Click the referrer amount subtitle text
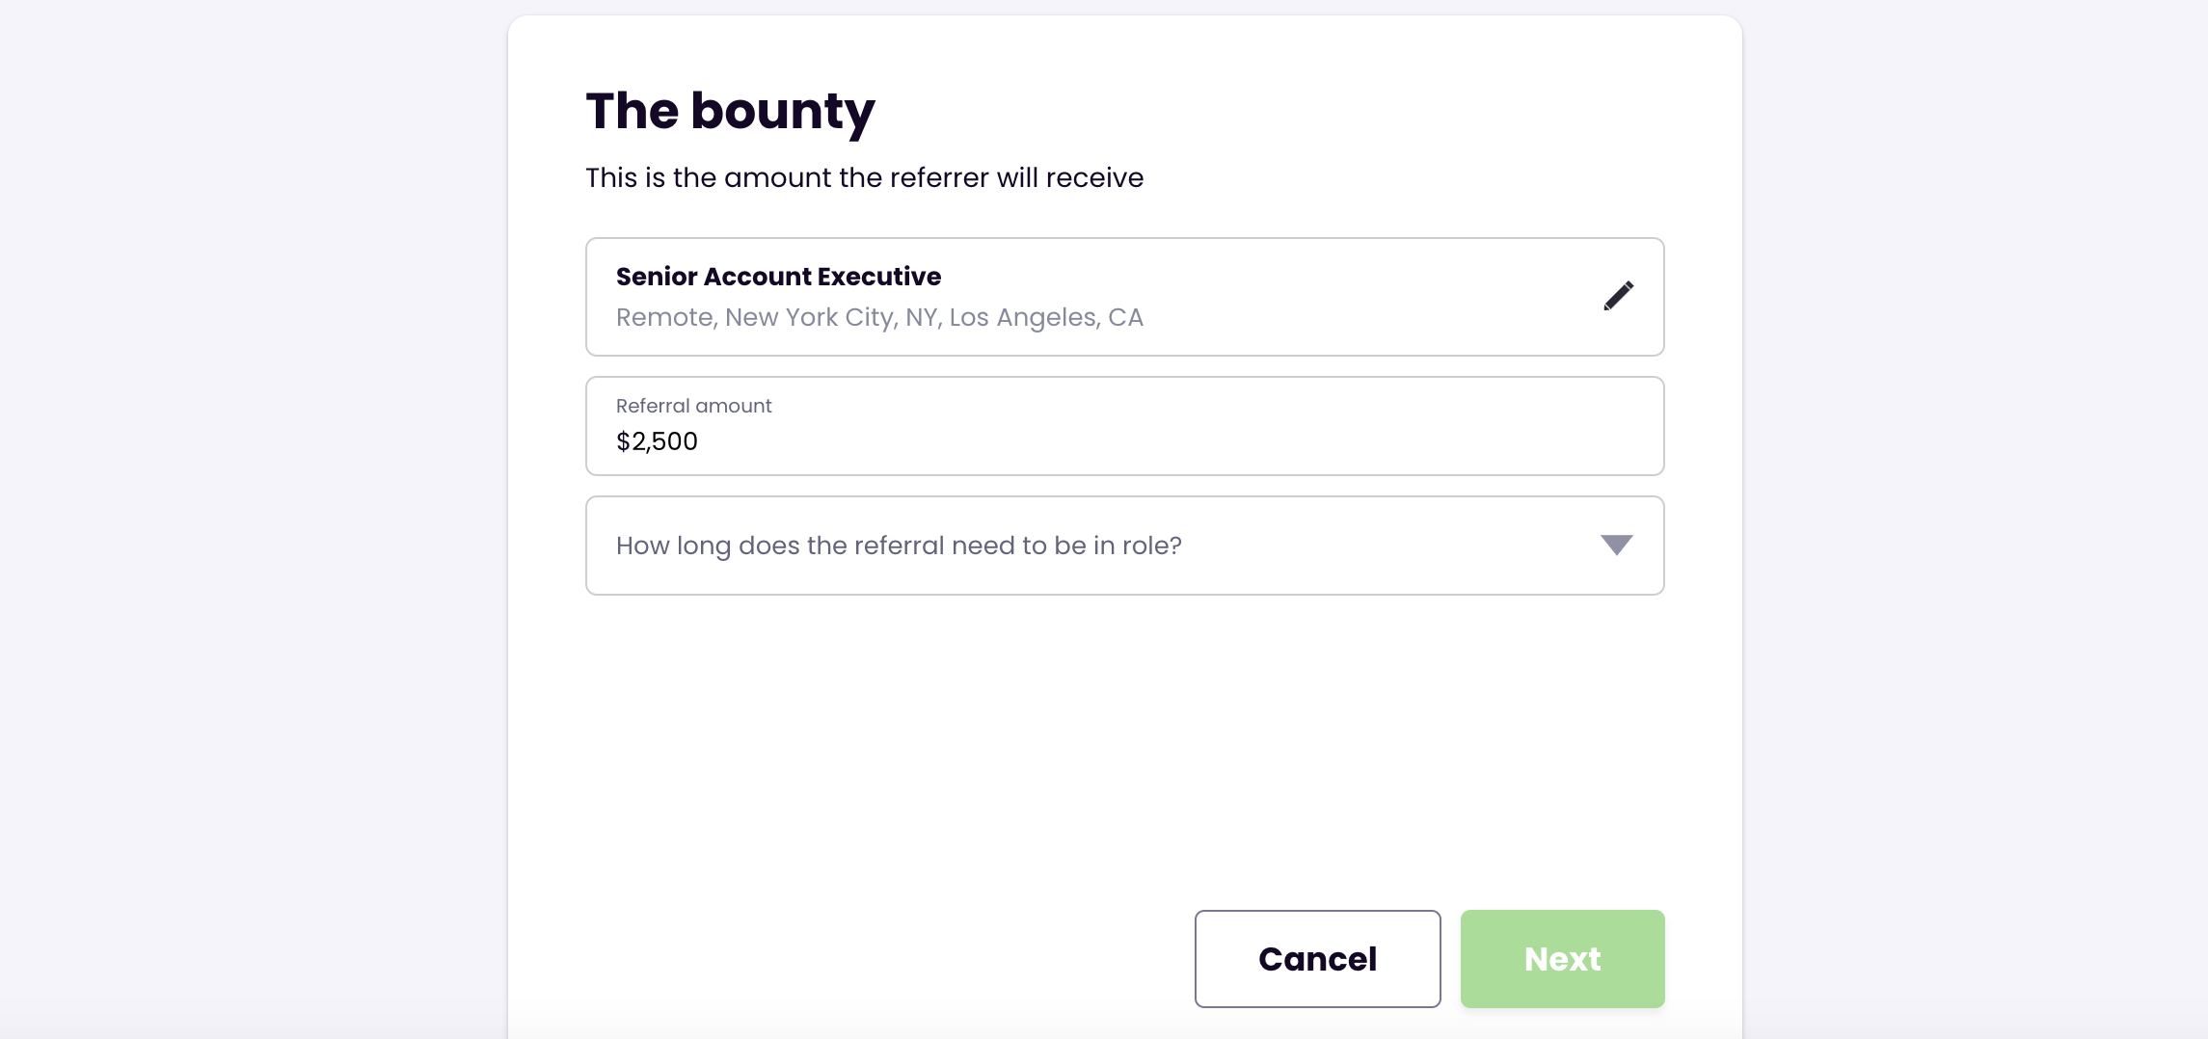Image resolution: width=2208 pixels, height=1039 pixels. (x=864, y=177)
